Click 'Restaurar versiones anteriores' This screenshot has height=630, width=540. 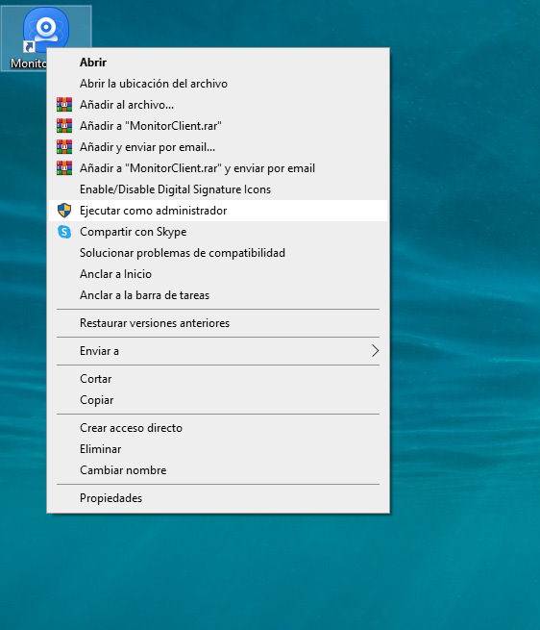point(218,323)
